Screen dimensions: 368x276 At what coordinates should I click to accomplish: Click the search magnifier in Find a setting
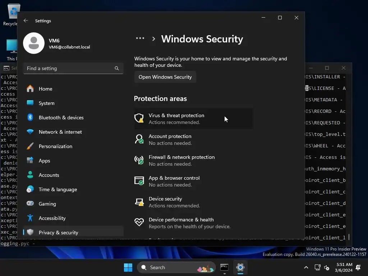pos(117,68)
